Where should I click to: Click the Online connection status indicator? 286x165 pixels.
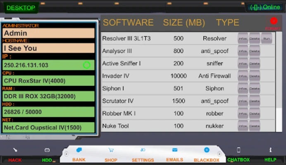[265, 7]
